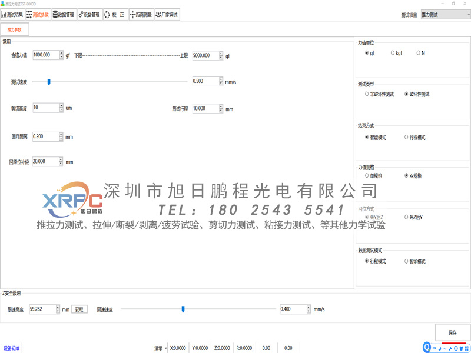
Task: Select 行程模式 under 触底测试模式
Action: point(375,261)
